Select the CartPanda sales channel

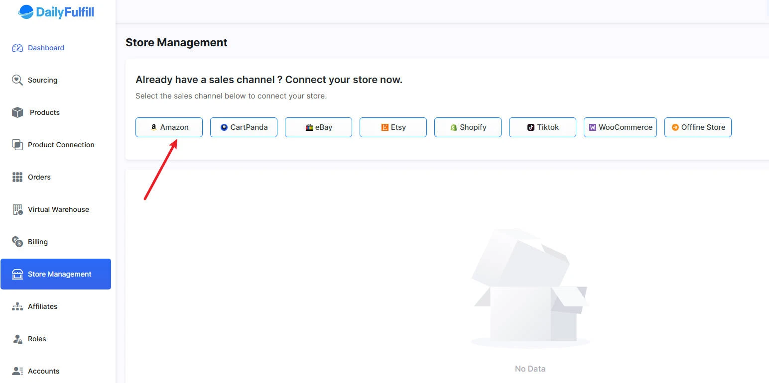244,127
